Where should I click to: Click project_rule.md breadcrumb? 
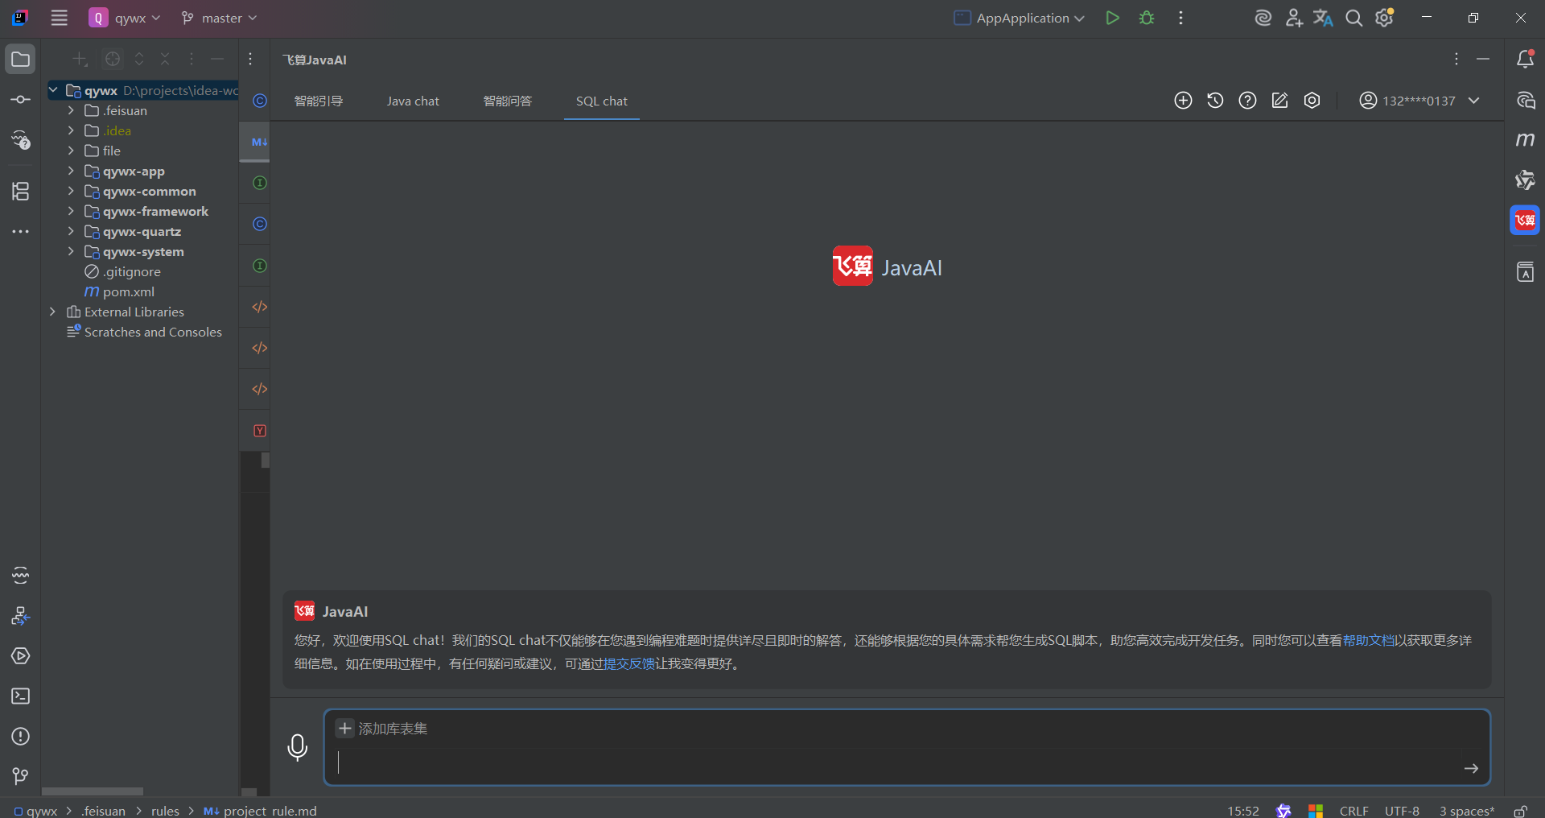point(261,811)
